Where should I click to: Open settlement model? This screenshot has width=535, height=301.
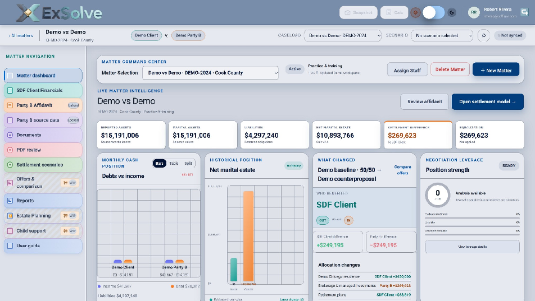pos(488,102)
